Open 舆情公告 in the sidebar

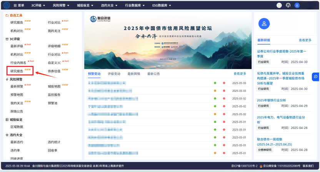pyautogui.click(x=17, y=111)
